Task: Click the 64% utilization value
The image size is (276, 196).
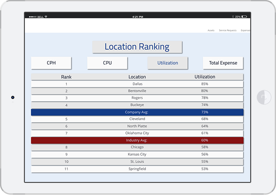Action: pyautogui.click(x=205, y=126)
